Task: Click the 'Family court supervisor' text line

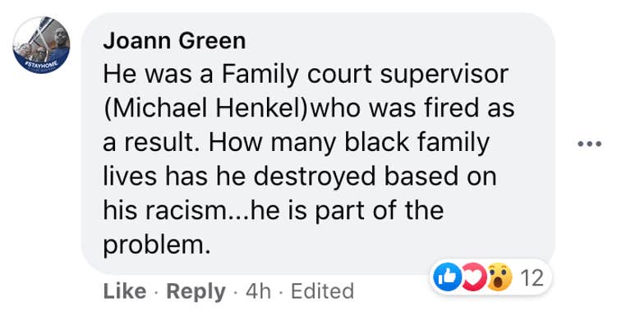Action: coord(306,75)
